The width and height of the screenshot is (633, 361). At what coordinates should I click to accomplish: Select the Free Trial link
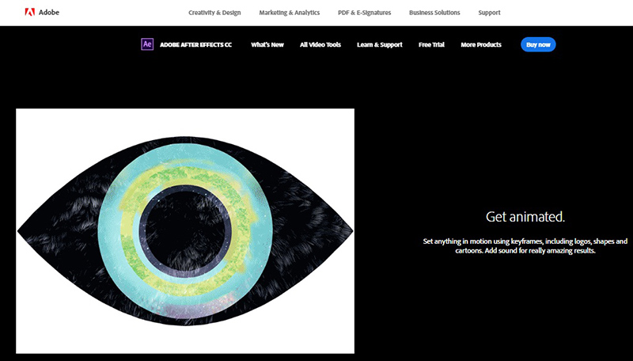pyautogui.click(x=431, y=45)
